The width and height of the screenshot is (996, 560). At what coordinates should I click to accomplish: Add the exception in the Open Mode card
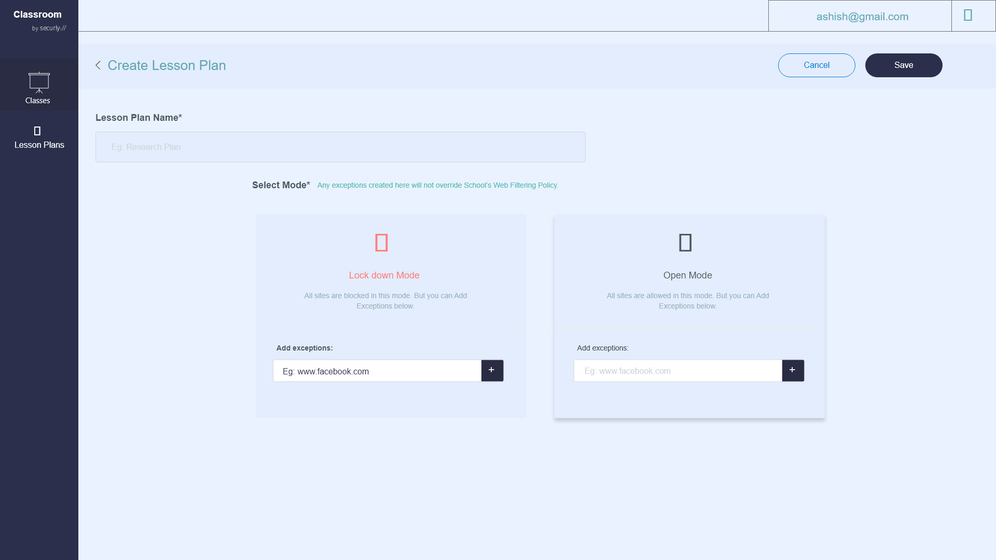(793, 371)
